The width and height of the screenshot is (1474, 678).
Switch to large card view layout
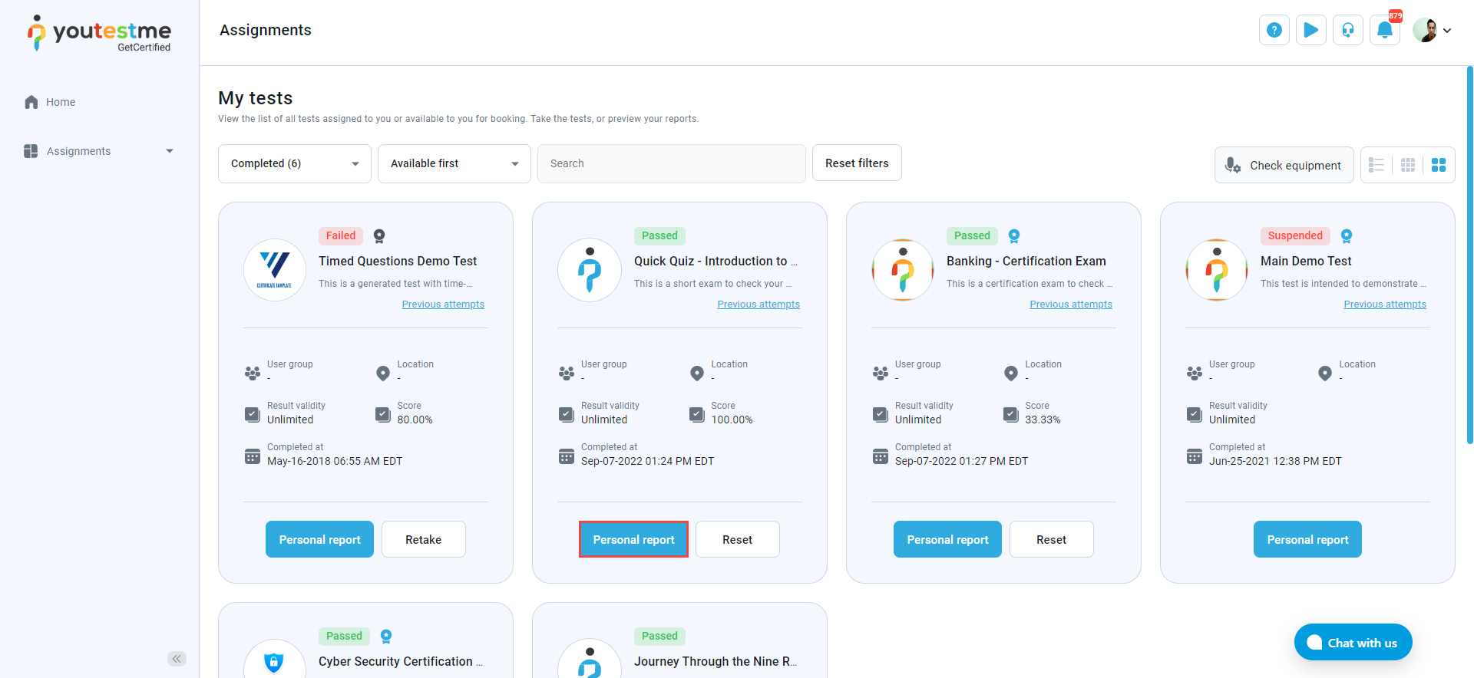click(1438, 165)
